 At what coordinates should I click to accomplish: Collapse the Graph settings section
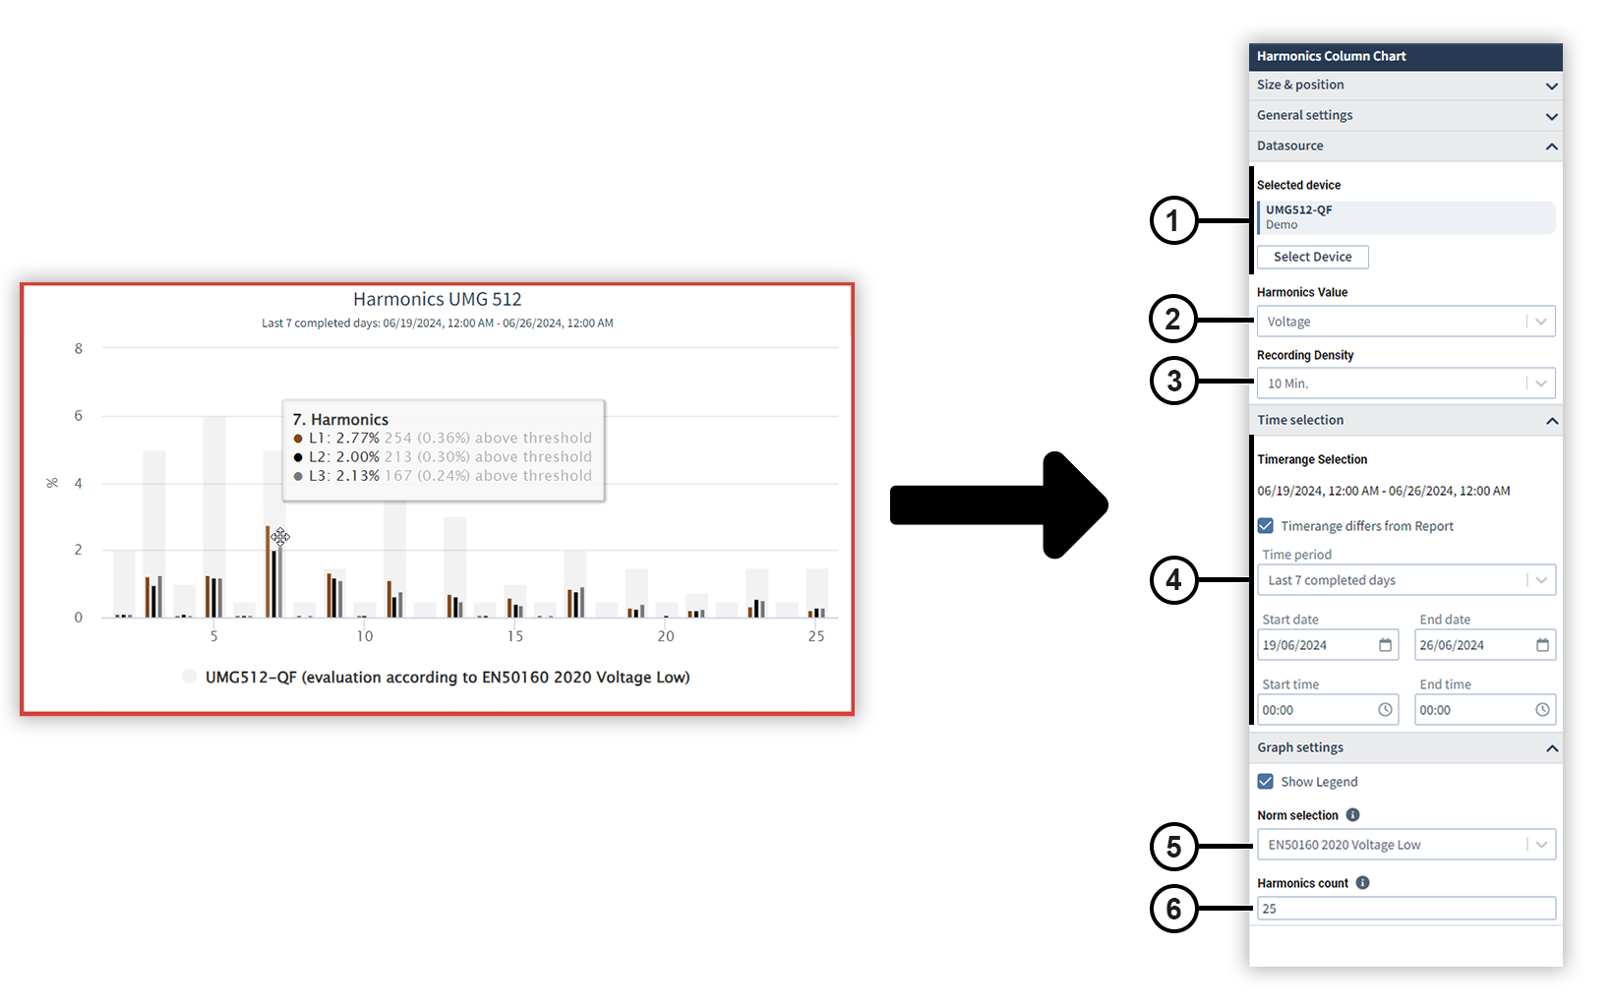[x=1552, y=747]
